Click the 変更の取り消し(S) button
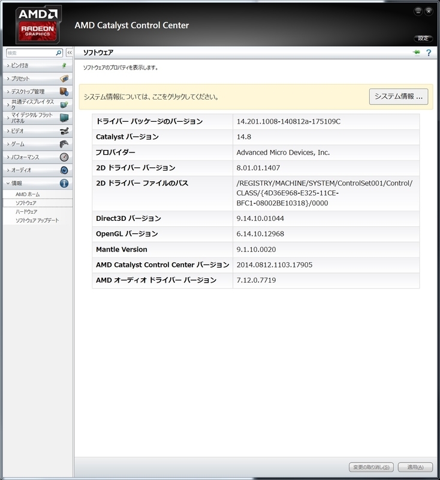 (371, 467)
